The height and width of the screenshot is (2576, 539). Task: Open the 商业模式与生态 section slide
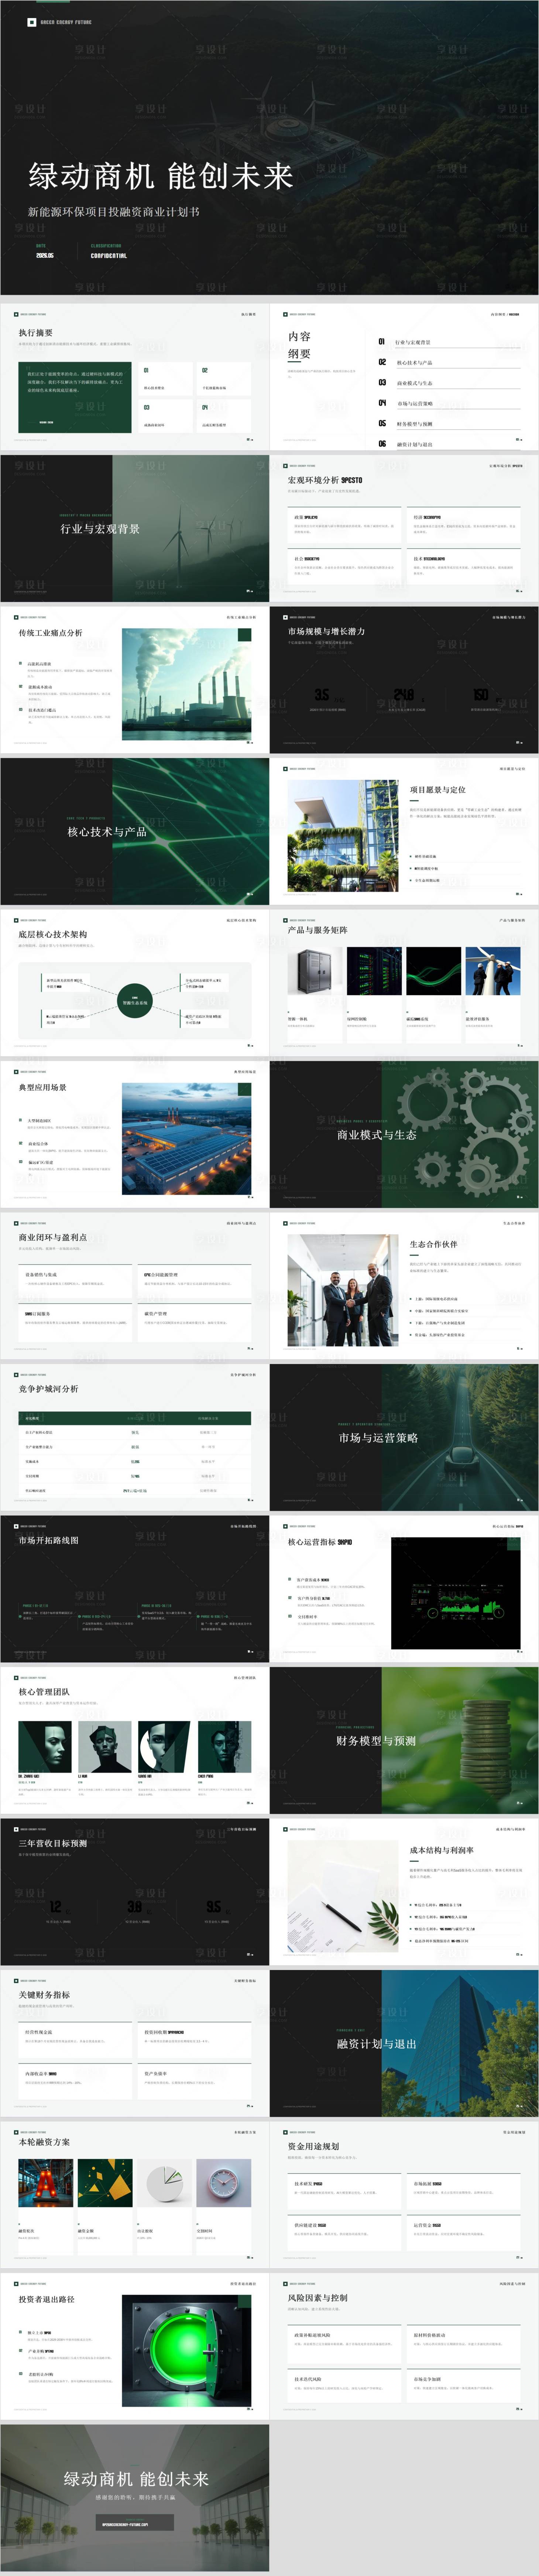coord(404,1134)
